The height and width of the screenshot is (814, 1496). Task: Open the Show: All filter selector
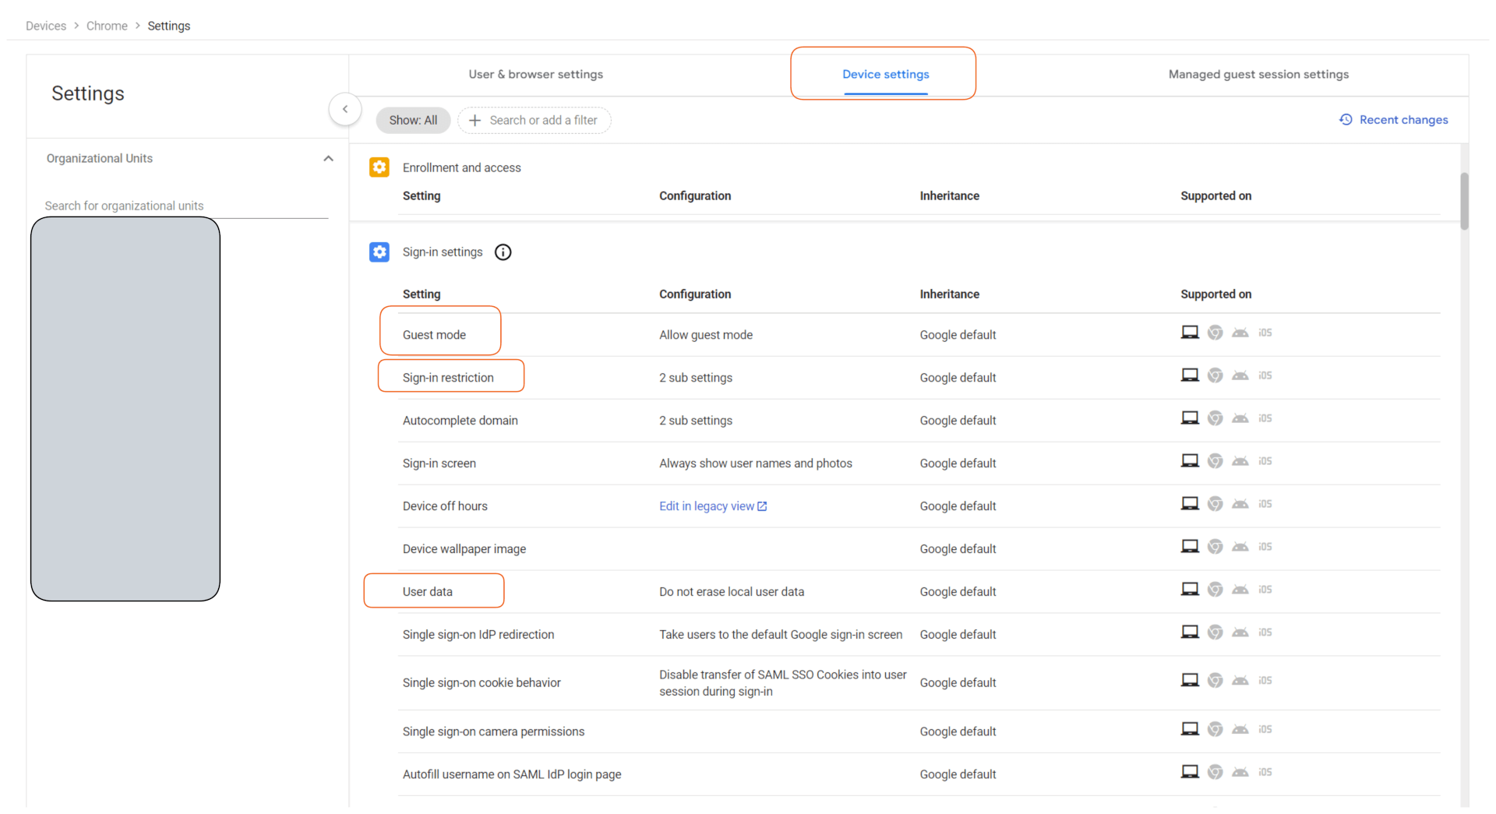point(413,120)
